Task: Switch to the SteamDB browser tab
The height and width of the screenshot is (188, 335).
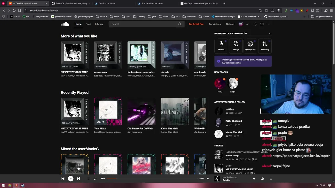Action: click(x=71, y=3)
